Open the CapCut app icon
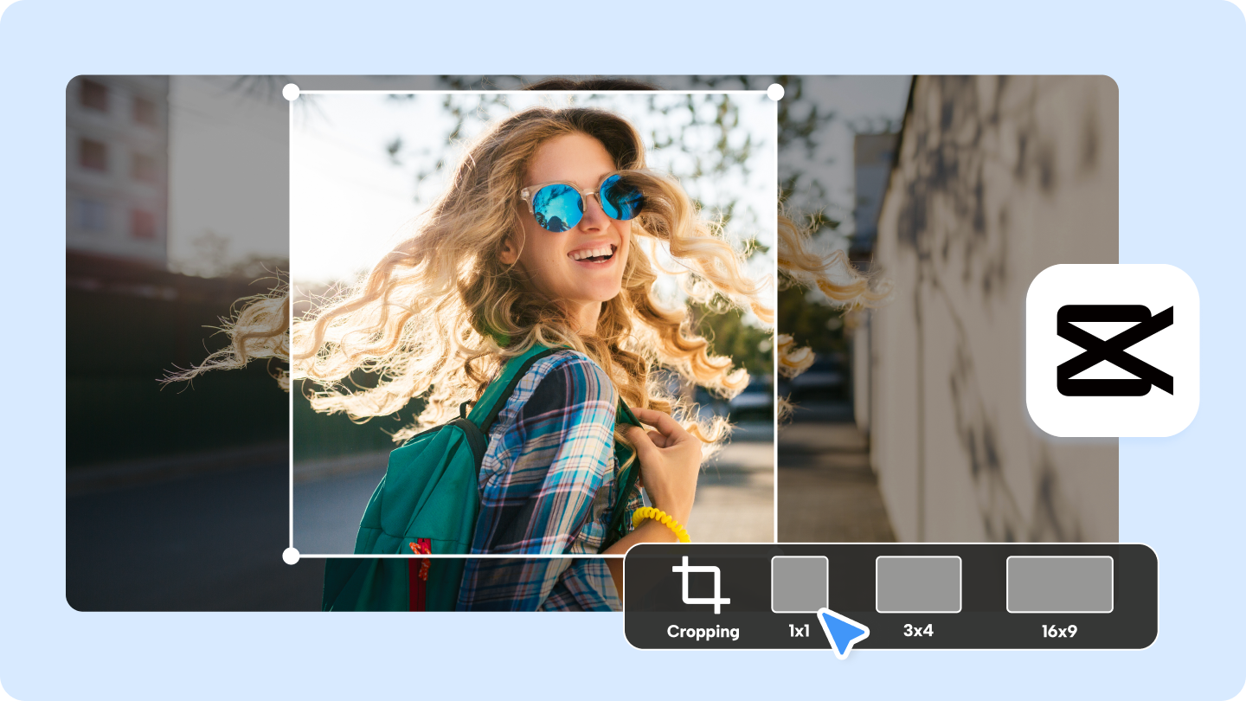This screenshot has height=701, width=1246. click(1112, 346)
